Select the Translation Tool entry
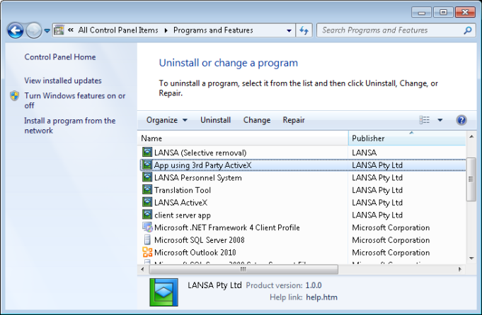 click(183, 190)
